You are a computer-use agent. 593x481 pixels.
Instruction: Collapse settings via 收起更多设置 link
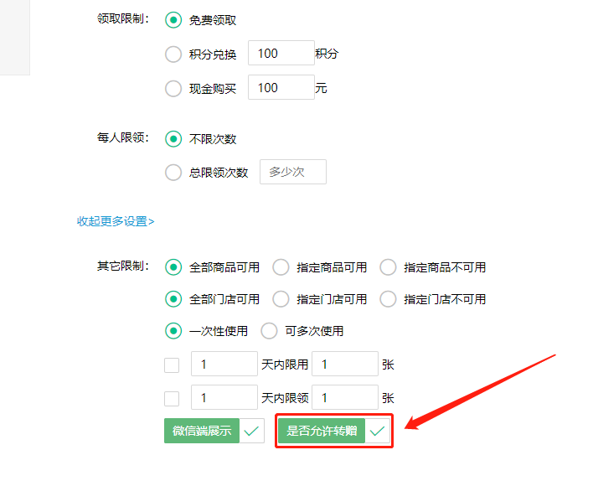click(x=116, y=221)
